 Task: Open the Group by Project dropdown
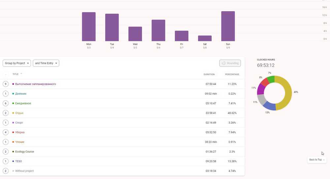click(x=17, y=63)
